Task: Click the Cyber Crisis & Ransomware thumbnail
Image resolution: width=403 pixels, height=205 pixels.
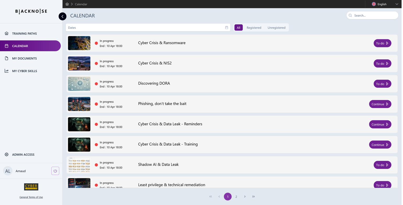Action: pos(79,43)
